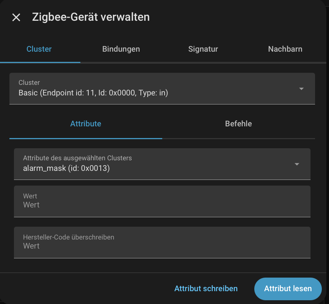Open the Basic (Endpoint id: 11) cluster selector
The width and height of the screenshot is (329, 304).
click(162, 89)
